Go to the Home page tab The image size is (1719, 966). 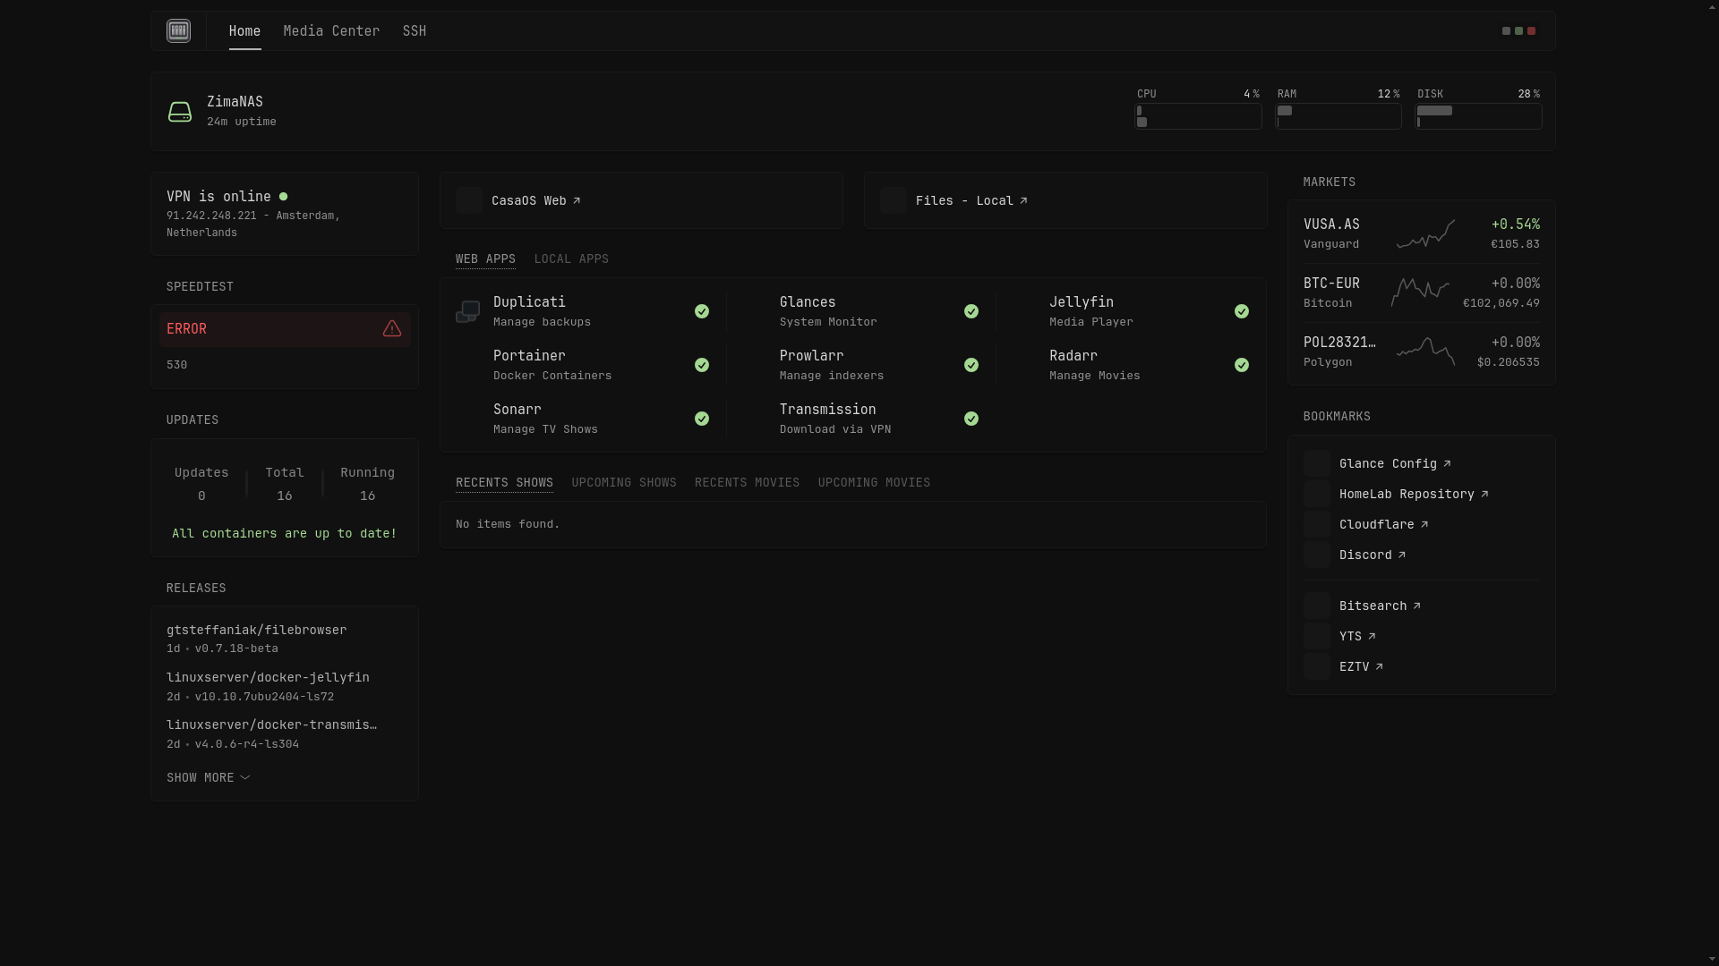click(x=244, y=31)
